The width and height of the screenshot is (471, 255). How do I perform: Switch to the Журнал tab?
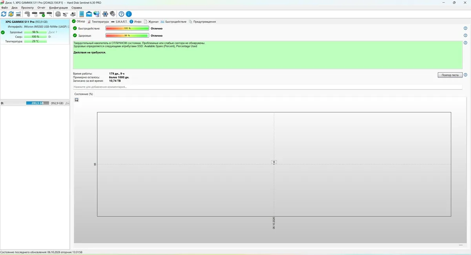pos(151,22)
